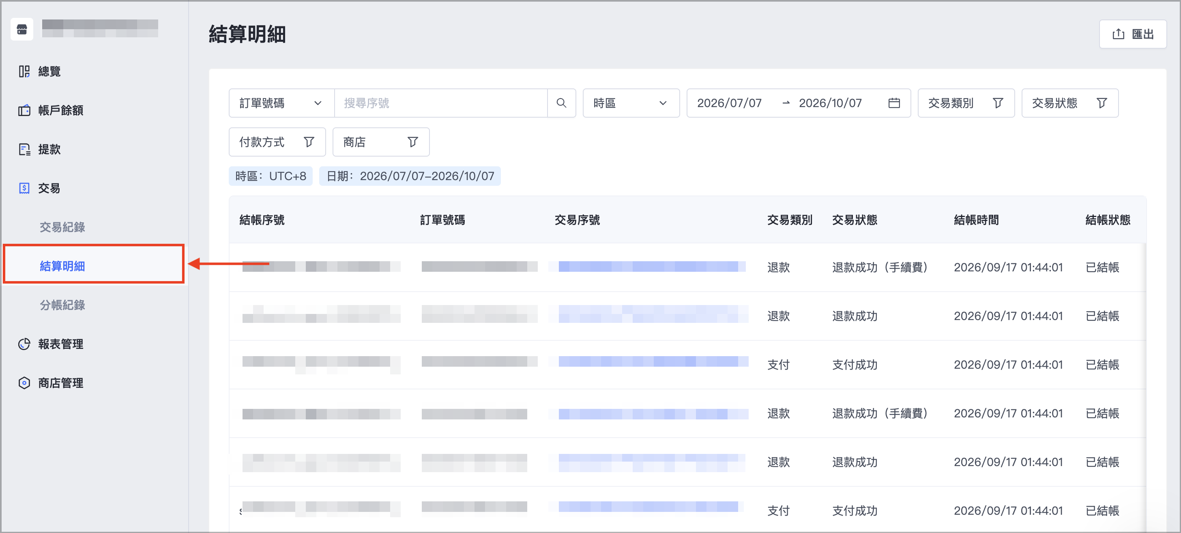Open 帳戶餘額 in the sidebar
The height and width of the screenshot is (533, 1181).
(x=94, y=111)
